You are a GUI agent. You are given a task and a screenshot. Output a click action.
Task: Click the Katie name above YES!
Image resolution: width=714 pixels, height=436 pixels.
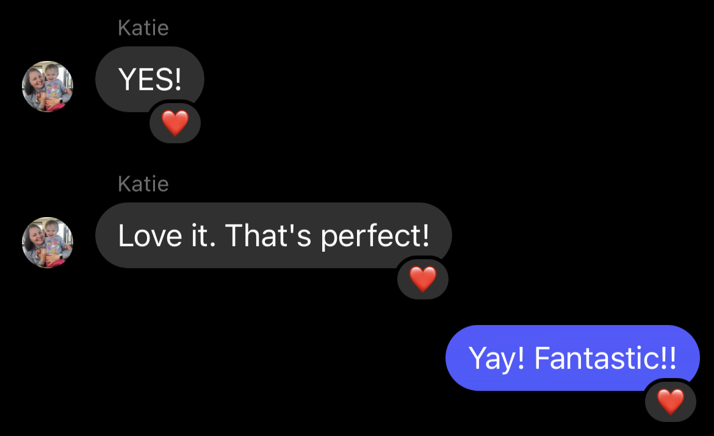point(143,28)
